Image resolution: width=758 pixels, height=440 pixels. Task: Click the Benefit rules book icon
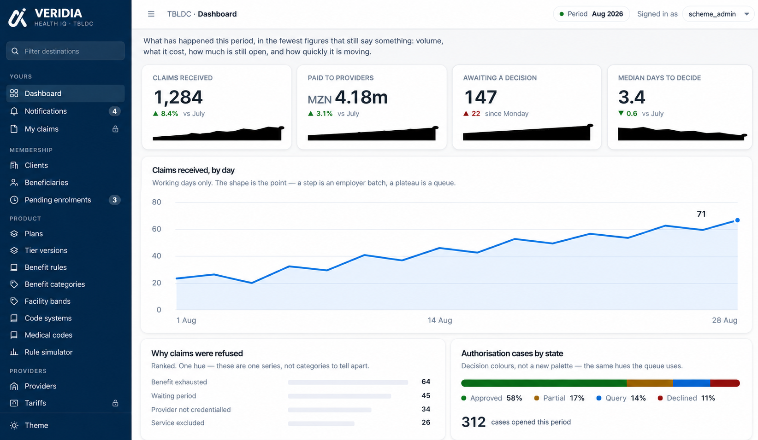(14, 267)
